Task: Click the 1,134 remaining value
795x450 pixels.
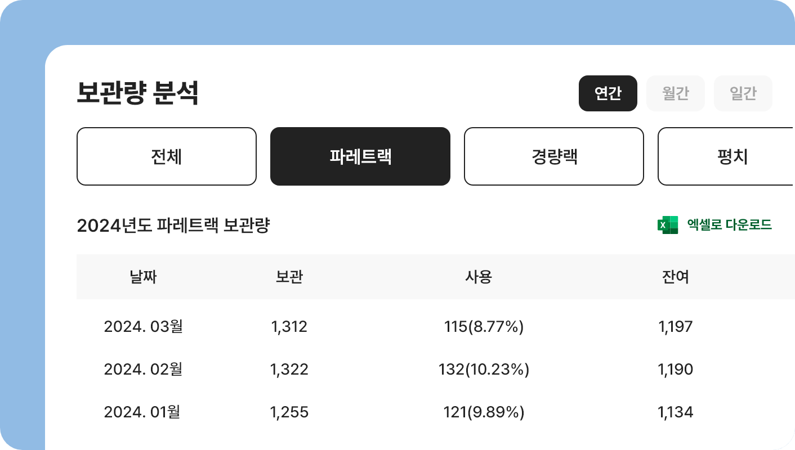Action: 676,412
